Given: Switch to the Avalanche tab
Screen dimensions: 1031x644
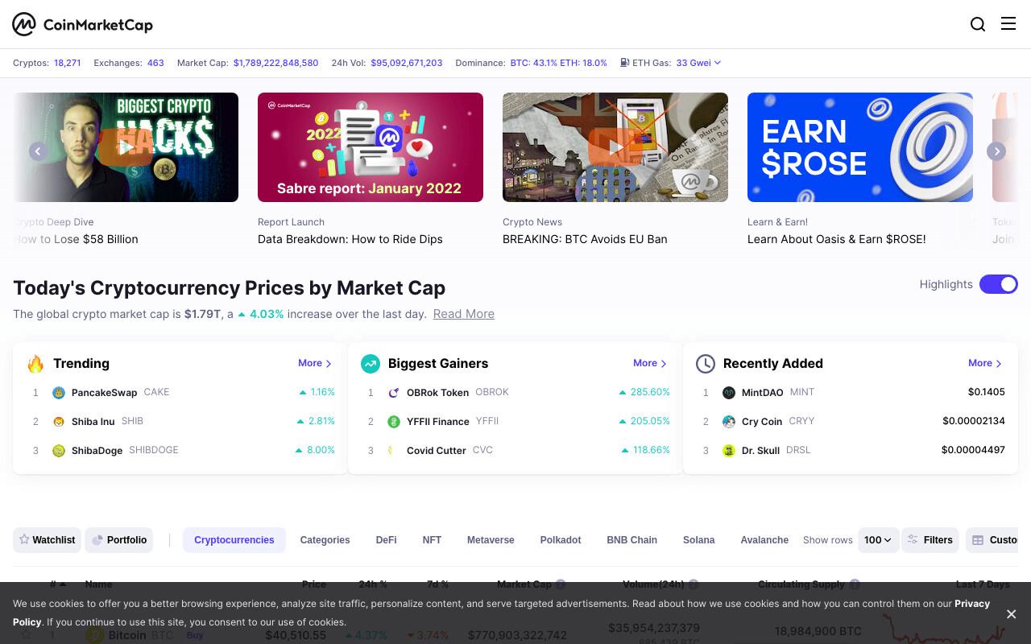Looking at the screenshot, I should click(764, 540).
